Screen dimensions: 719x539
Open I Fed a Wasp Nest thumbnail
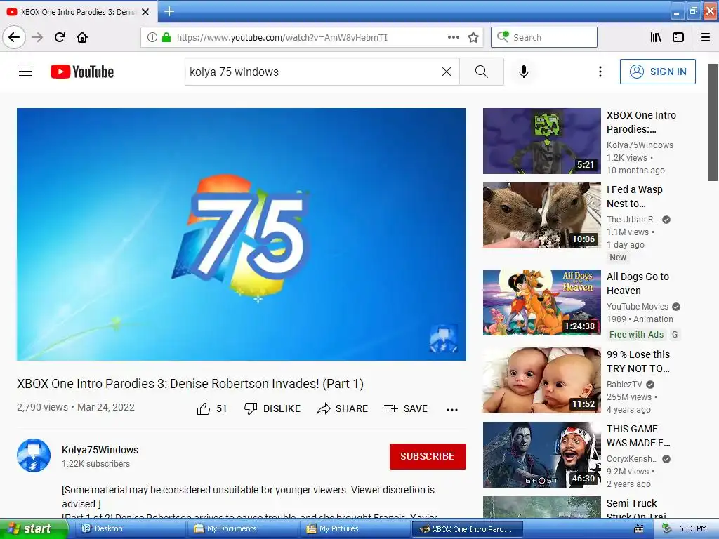tap(541, 215)
